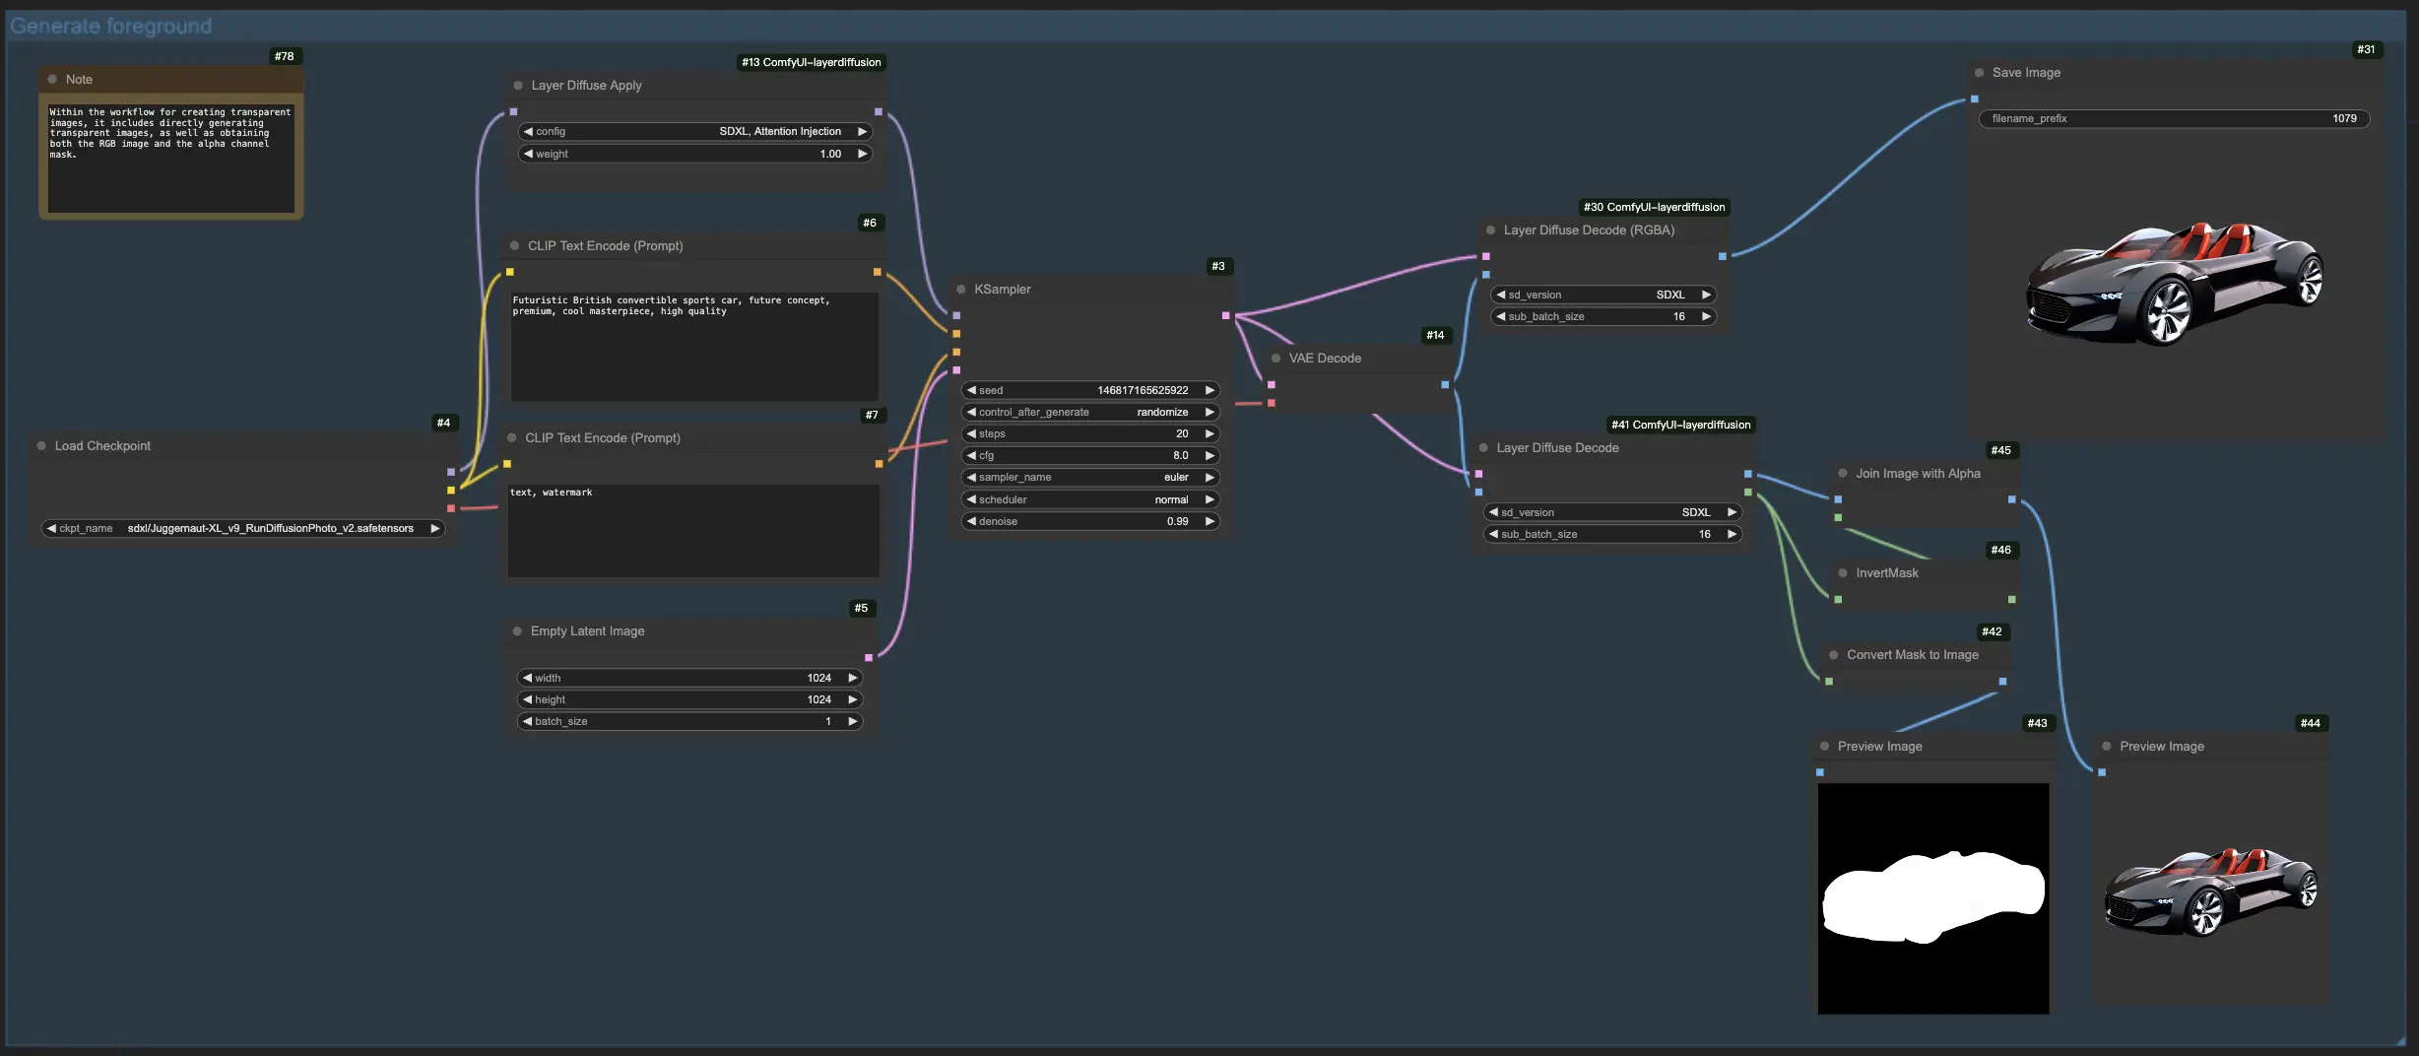Click the '#3' badge above KSampler
Viewport: 2419px width, 1056px height.
pos(1218,266)
